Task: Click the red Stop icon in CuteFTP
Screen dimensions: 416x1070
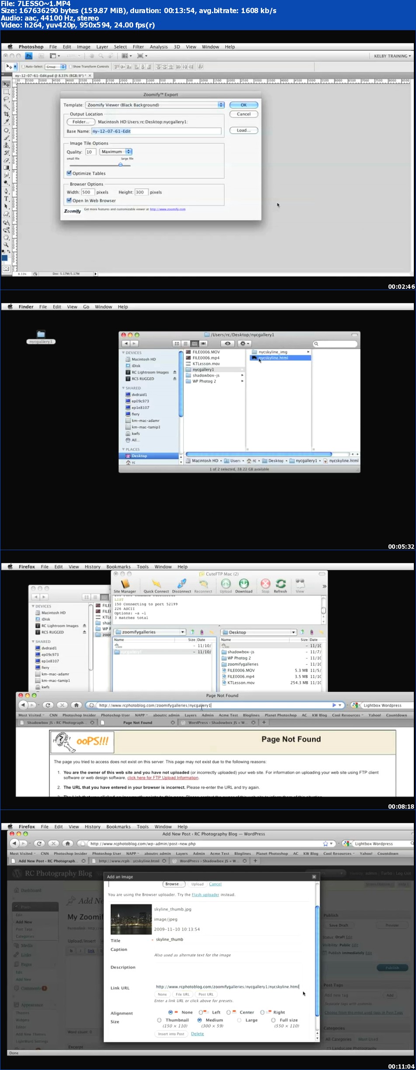Action: point(265,586)
